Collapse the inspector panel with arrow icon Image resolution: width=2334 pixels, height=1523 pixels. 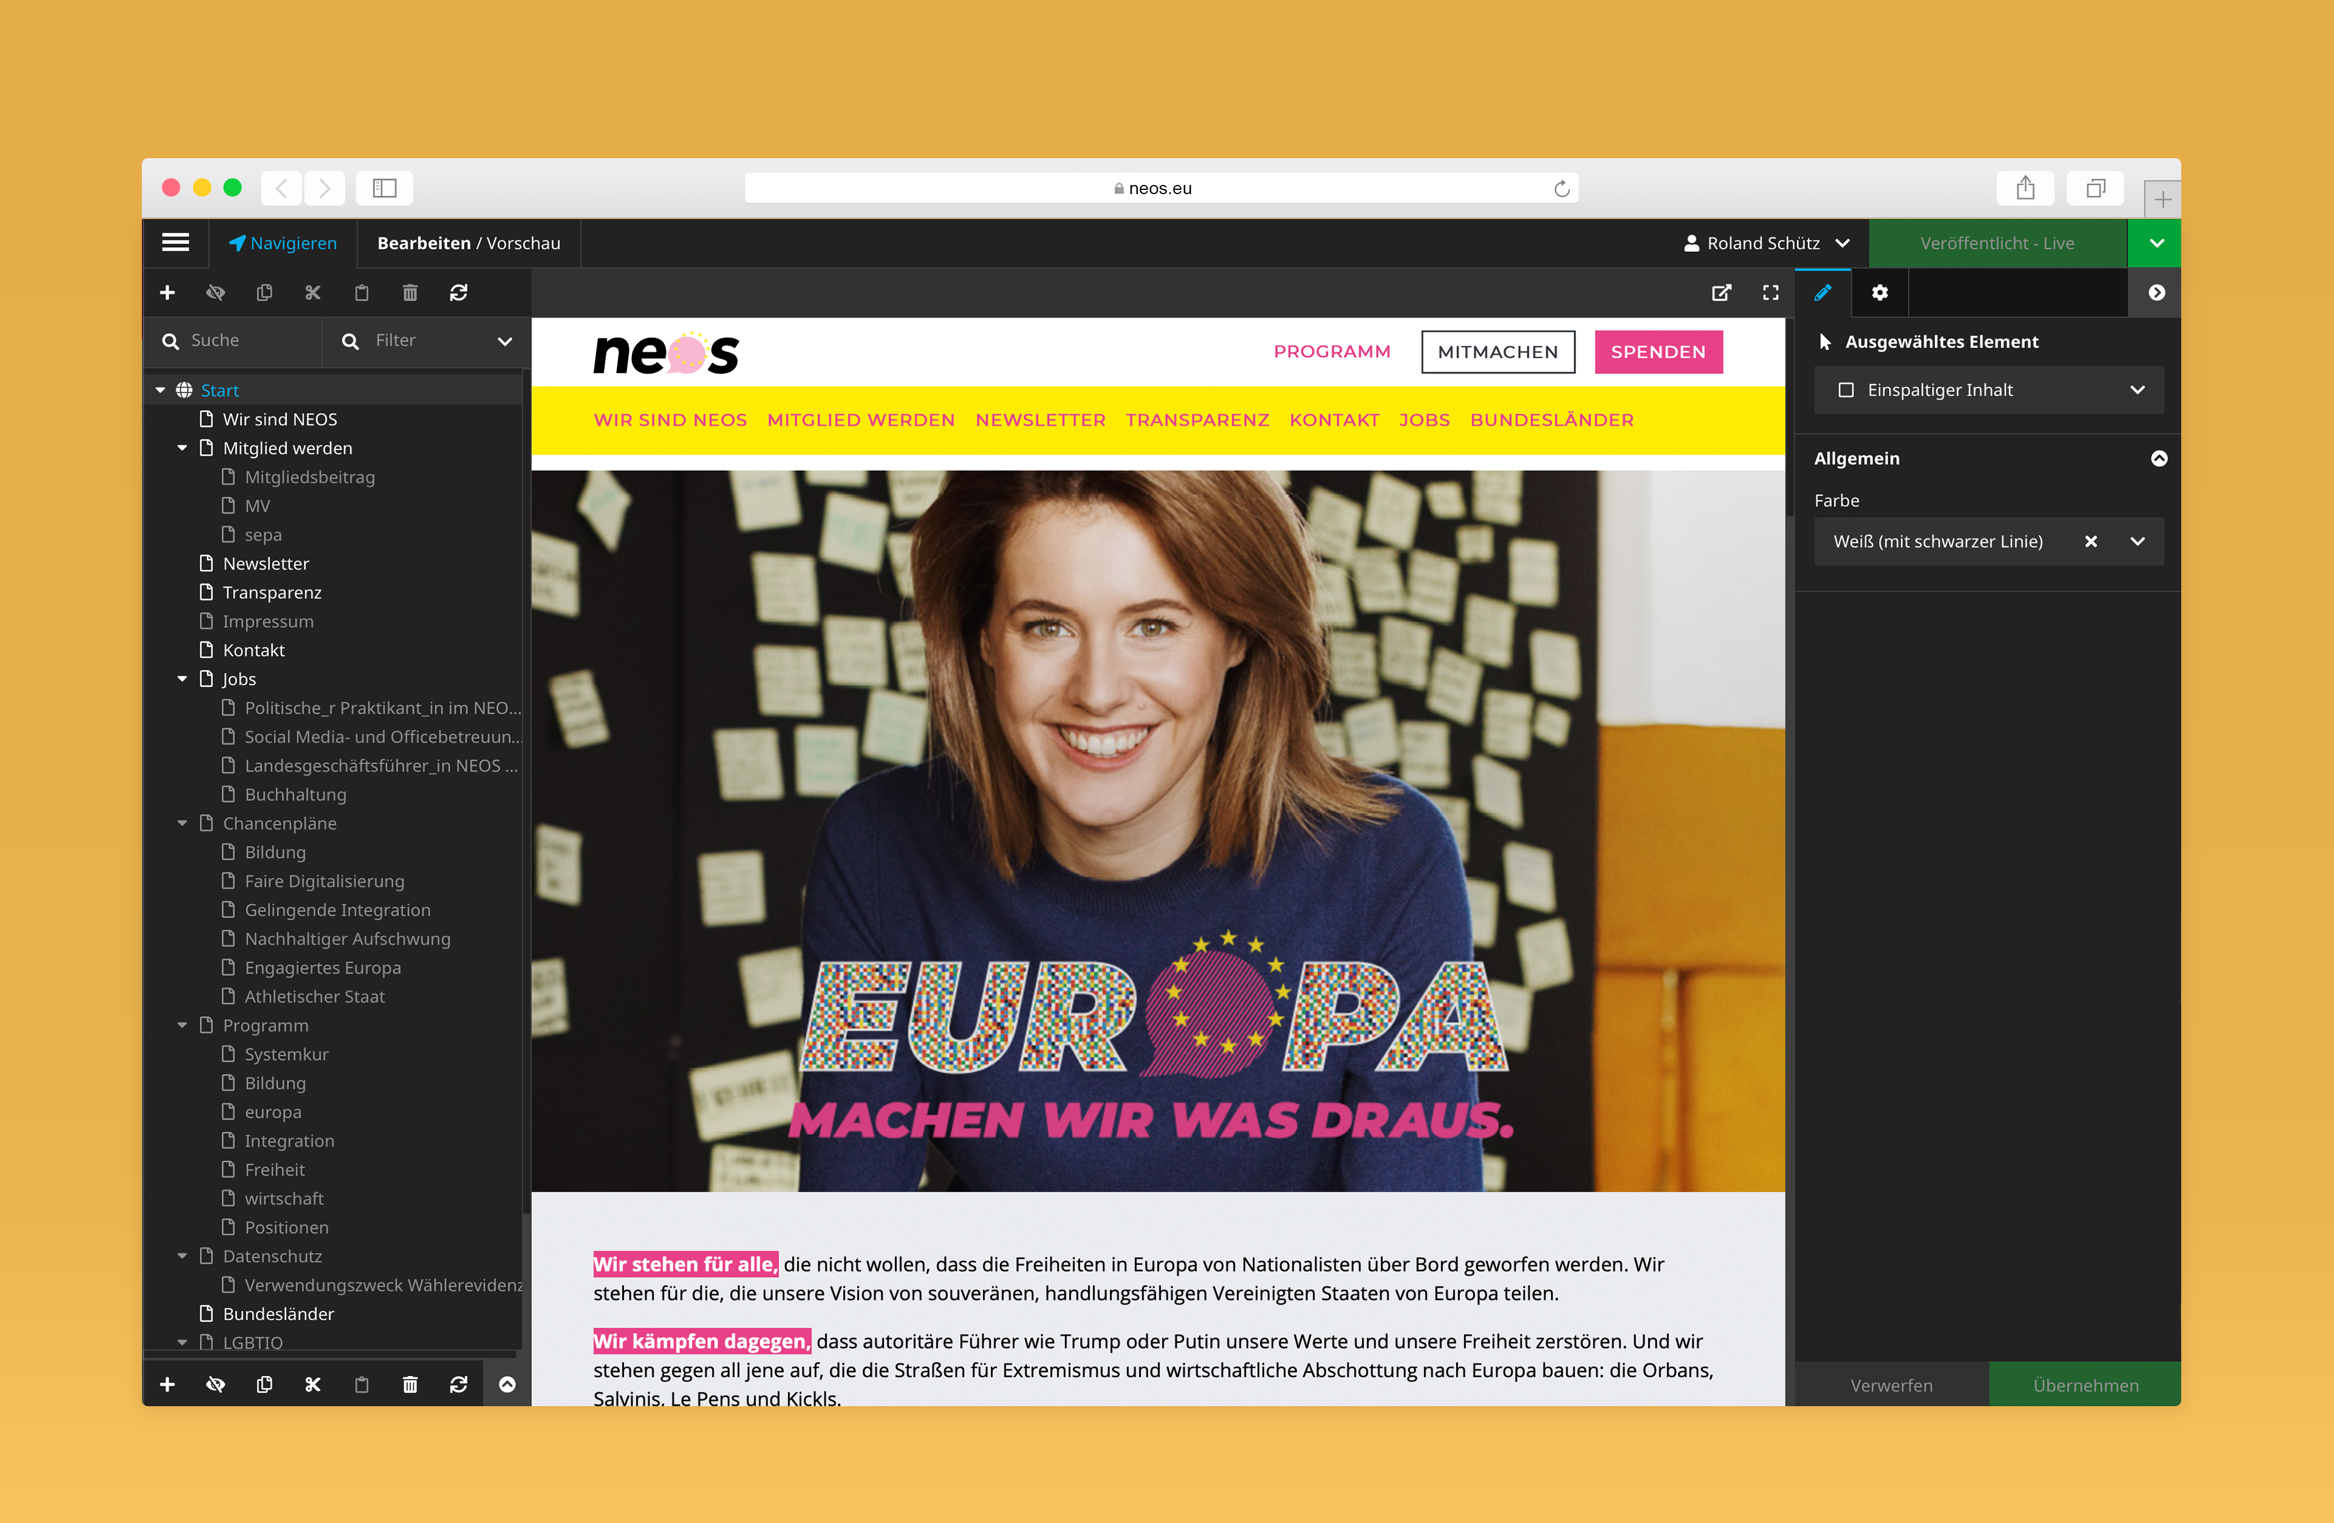pos(2156,292)
